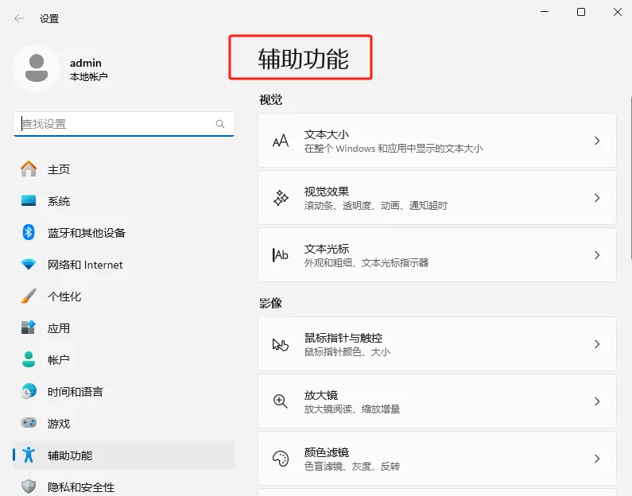Click 滚动条、透明度、动画、通知超时 description
The height and width of the screenshot is (496, 632).
pyautogui.click(x=376, y=206)
